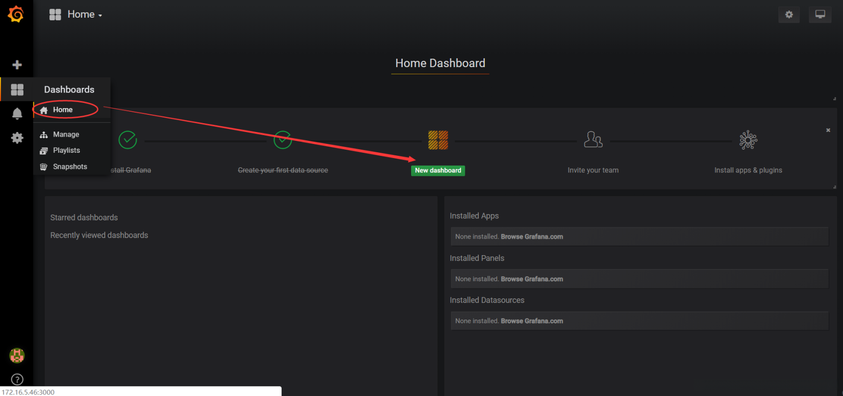
Task: Dismiss the getting started panel
Action: (828, 130)
